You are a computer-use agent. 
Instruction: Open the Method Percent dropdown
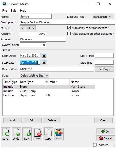(28, 28)
